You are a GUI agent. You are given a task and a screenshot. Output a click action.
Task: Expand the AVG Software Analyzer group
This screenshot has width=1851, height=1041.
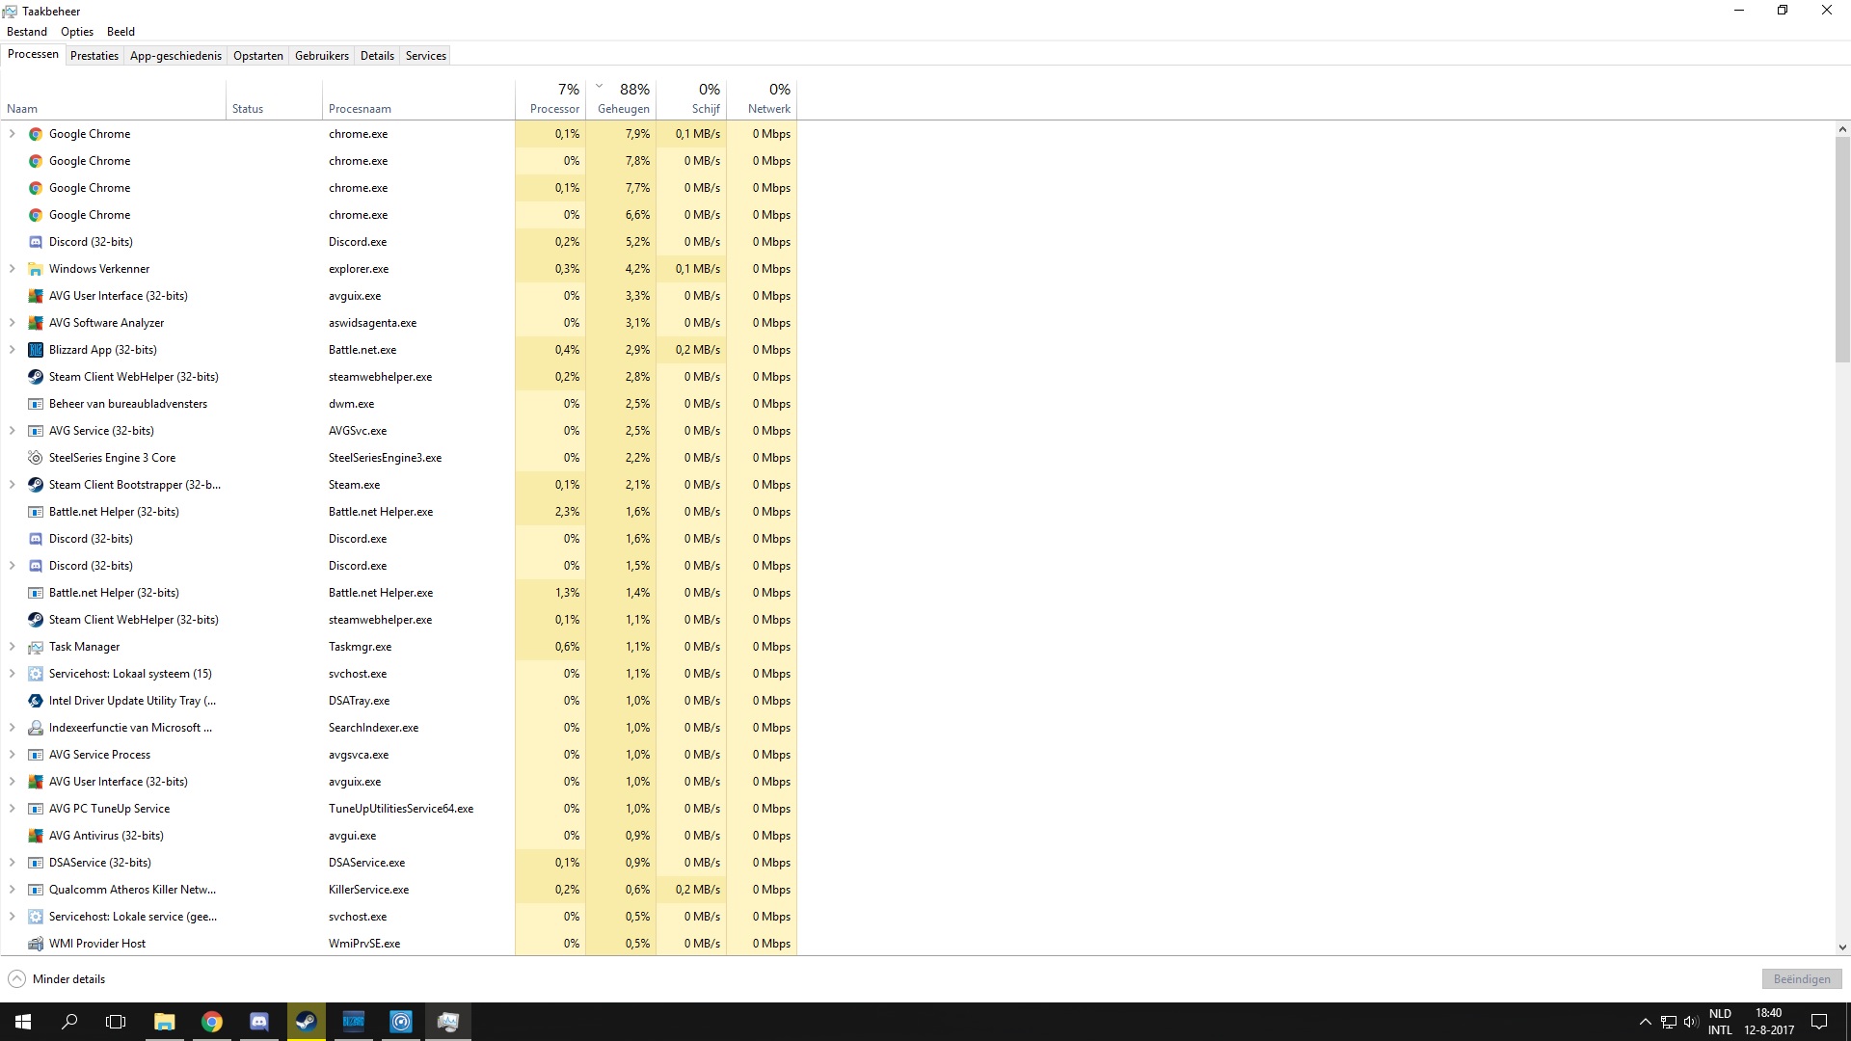pos(12,323)
